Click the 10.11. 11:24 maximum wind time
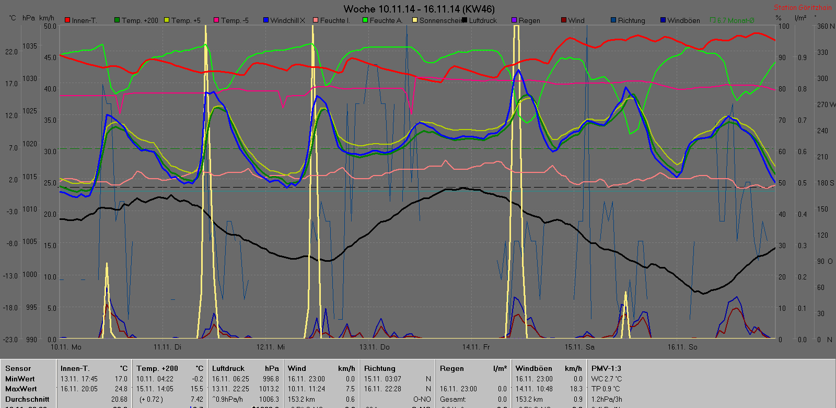Viewport: 836px width, 408px height. click(x=306, y=389)
